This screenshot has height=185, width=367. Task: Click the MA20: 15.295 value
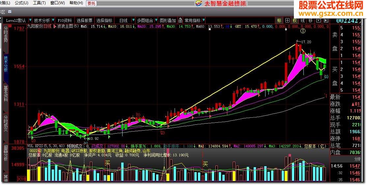click(149, 26)
